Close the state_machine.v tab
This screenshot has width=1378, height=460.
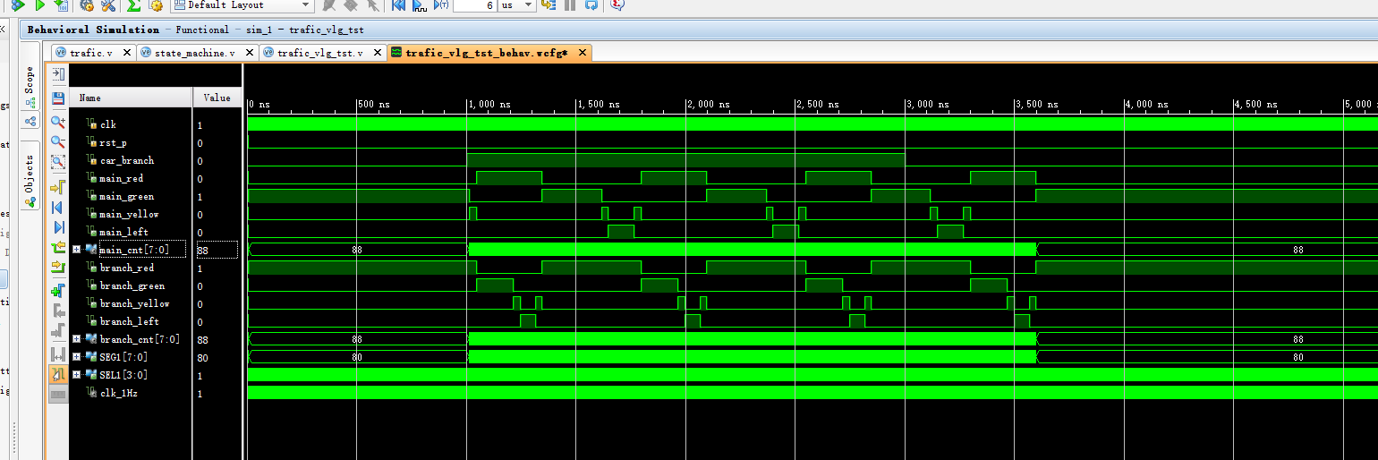[x=248, y=53]
